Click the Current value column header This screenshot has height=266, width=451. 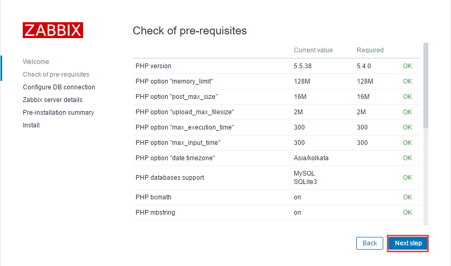click(313, 50)
